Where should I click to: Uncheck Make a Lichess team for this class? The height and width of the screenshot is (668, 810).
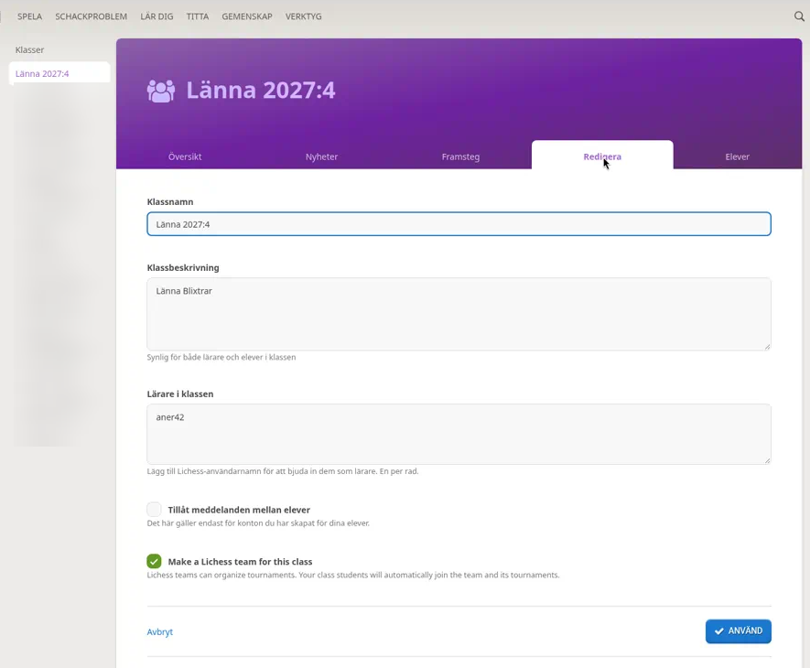154,561
